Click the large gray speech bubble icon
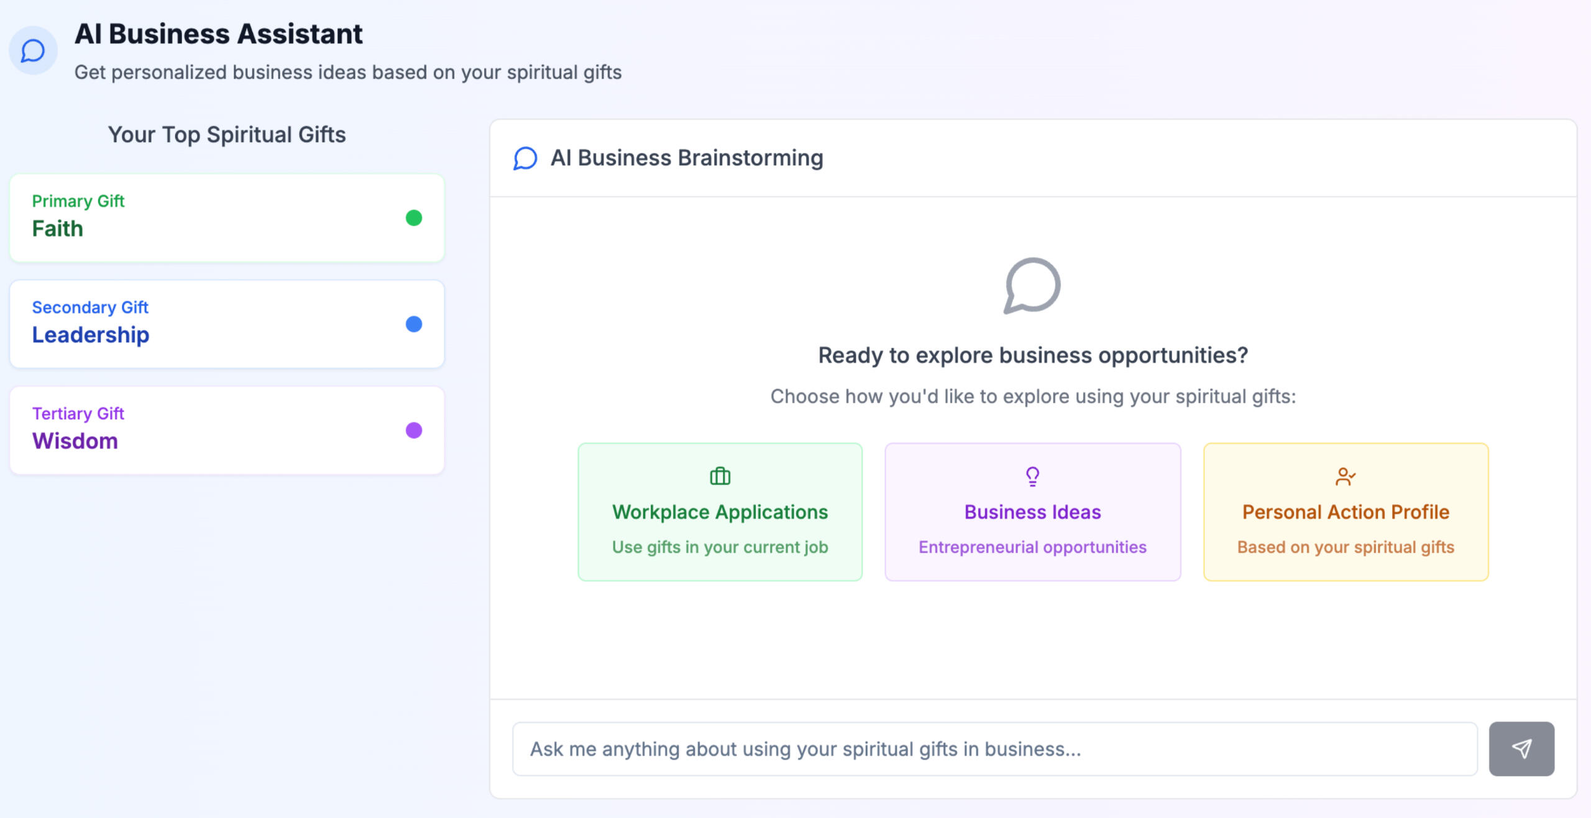 1032,286
